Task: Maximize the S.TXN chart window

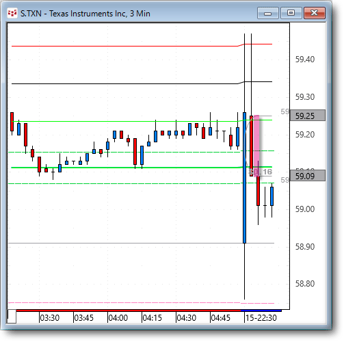Action: click(x=291, y=13)
